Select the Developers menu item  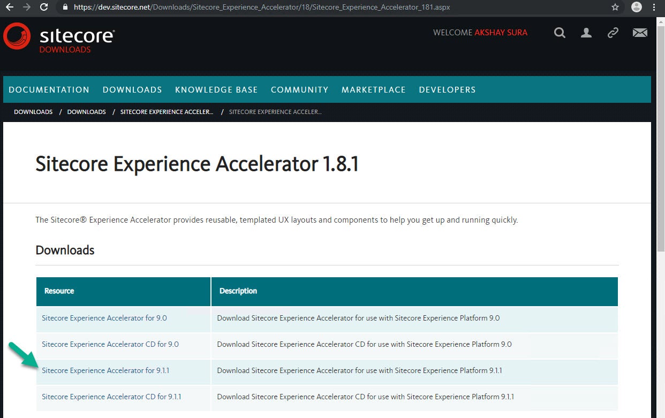click(447, 90)
